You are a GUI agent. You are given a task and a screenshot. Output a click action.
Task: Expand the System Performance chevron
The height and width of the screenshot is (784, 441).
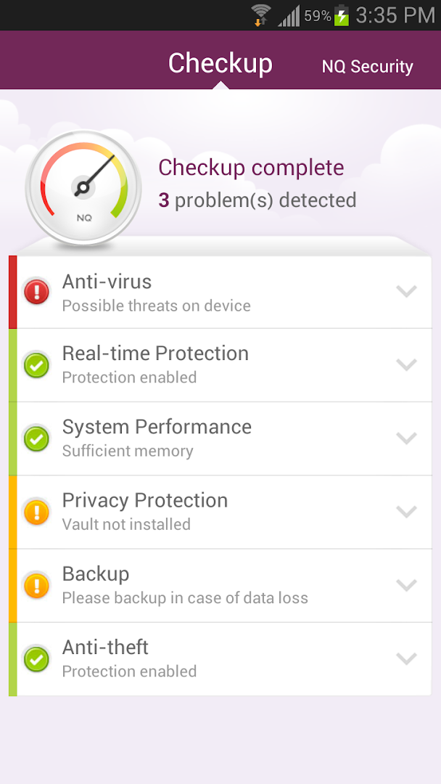[x=407, y=438]
